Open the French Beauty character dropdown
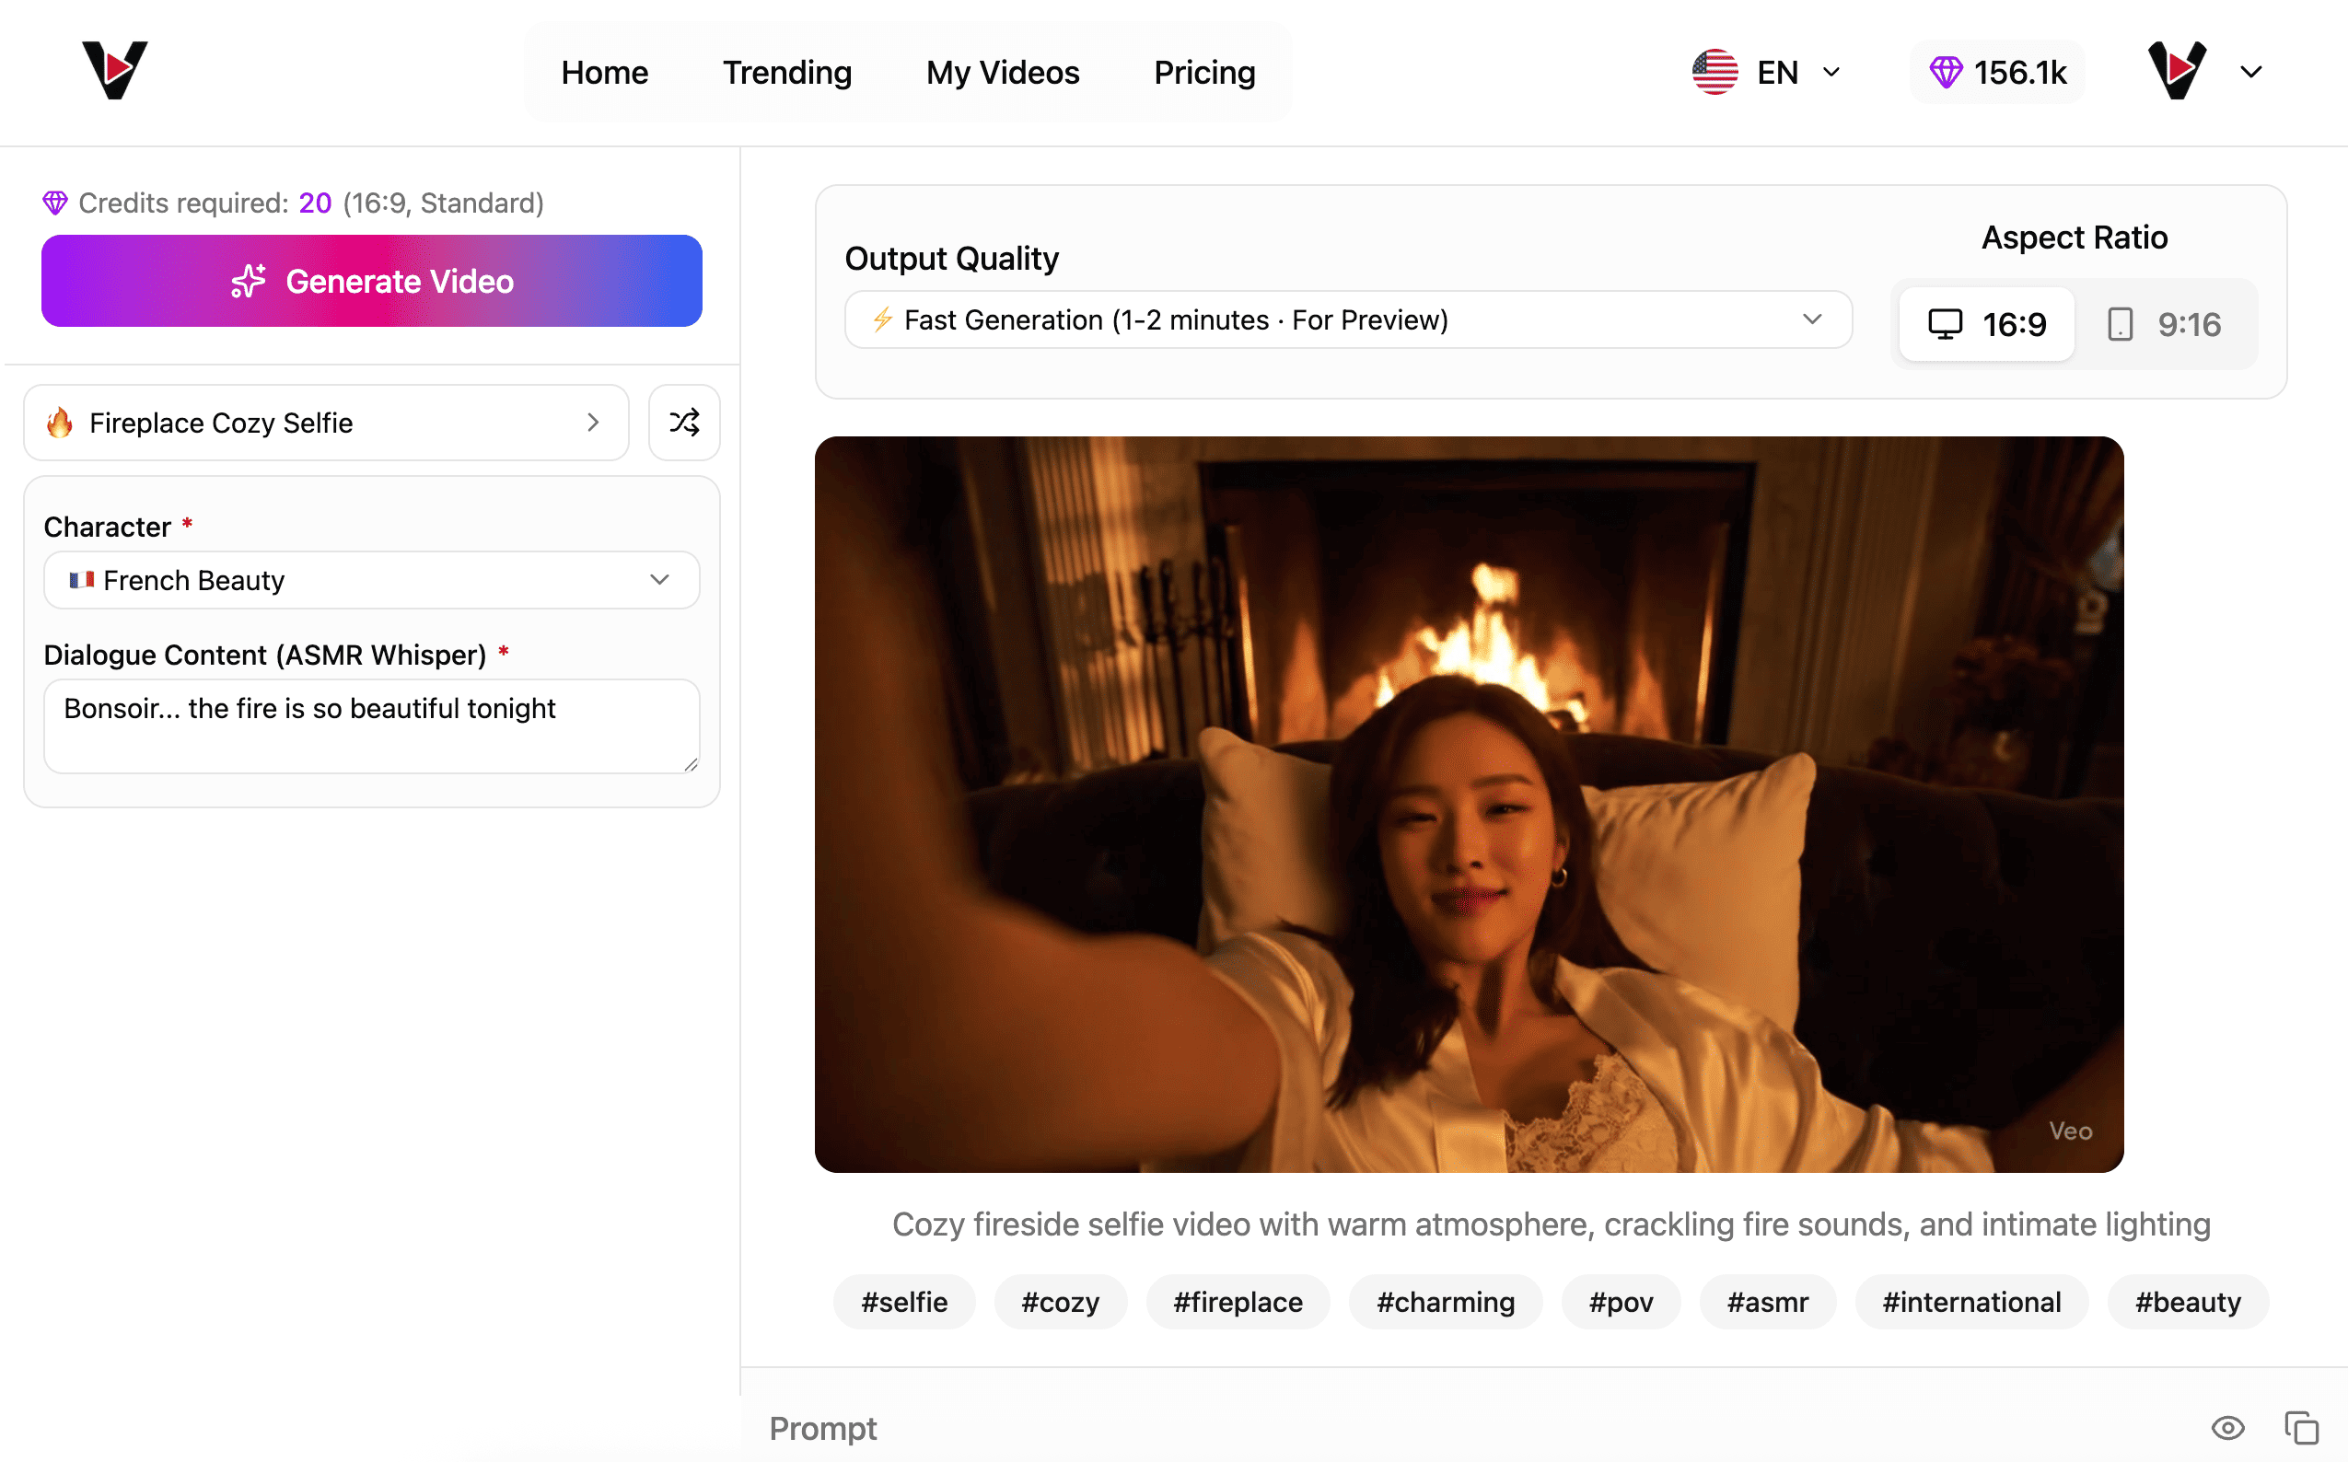 pos(371,580)
